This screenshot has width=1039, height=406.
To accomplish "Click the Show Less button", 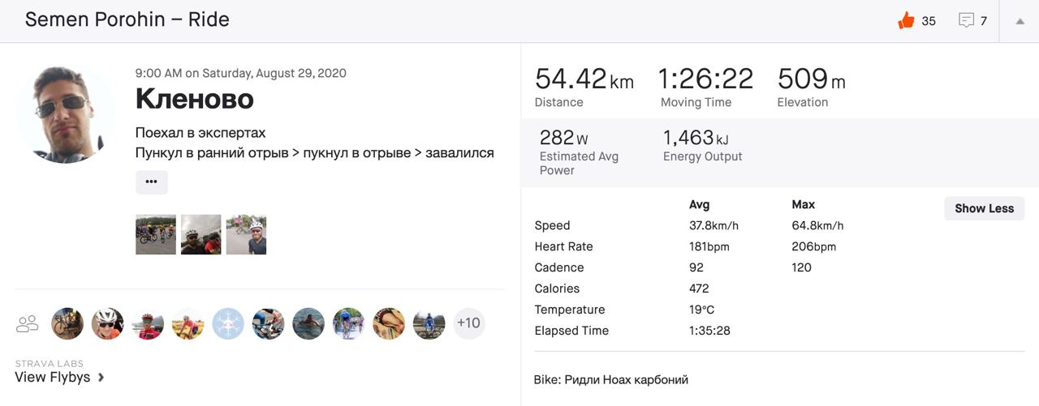I will pos(984,208).
